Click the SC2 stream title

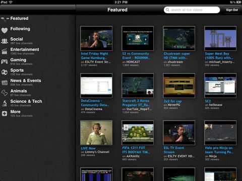pyautogui.click(x=208, y=101)
